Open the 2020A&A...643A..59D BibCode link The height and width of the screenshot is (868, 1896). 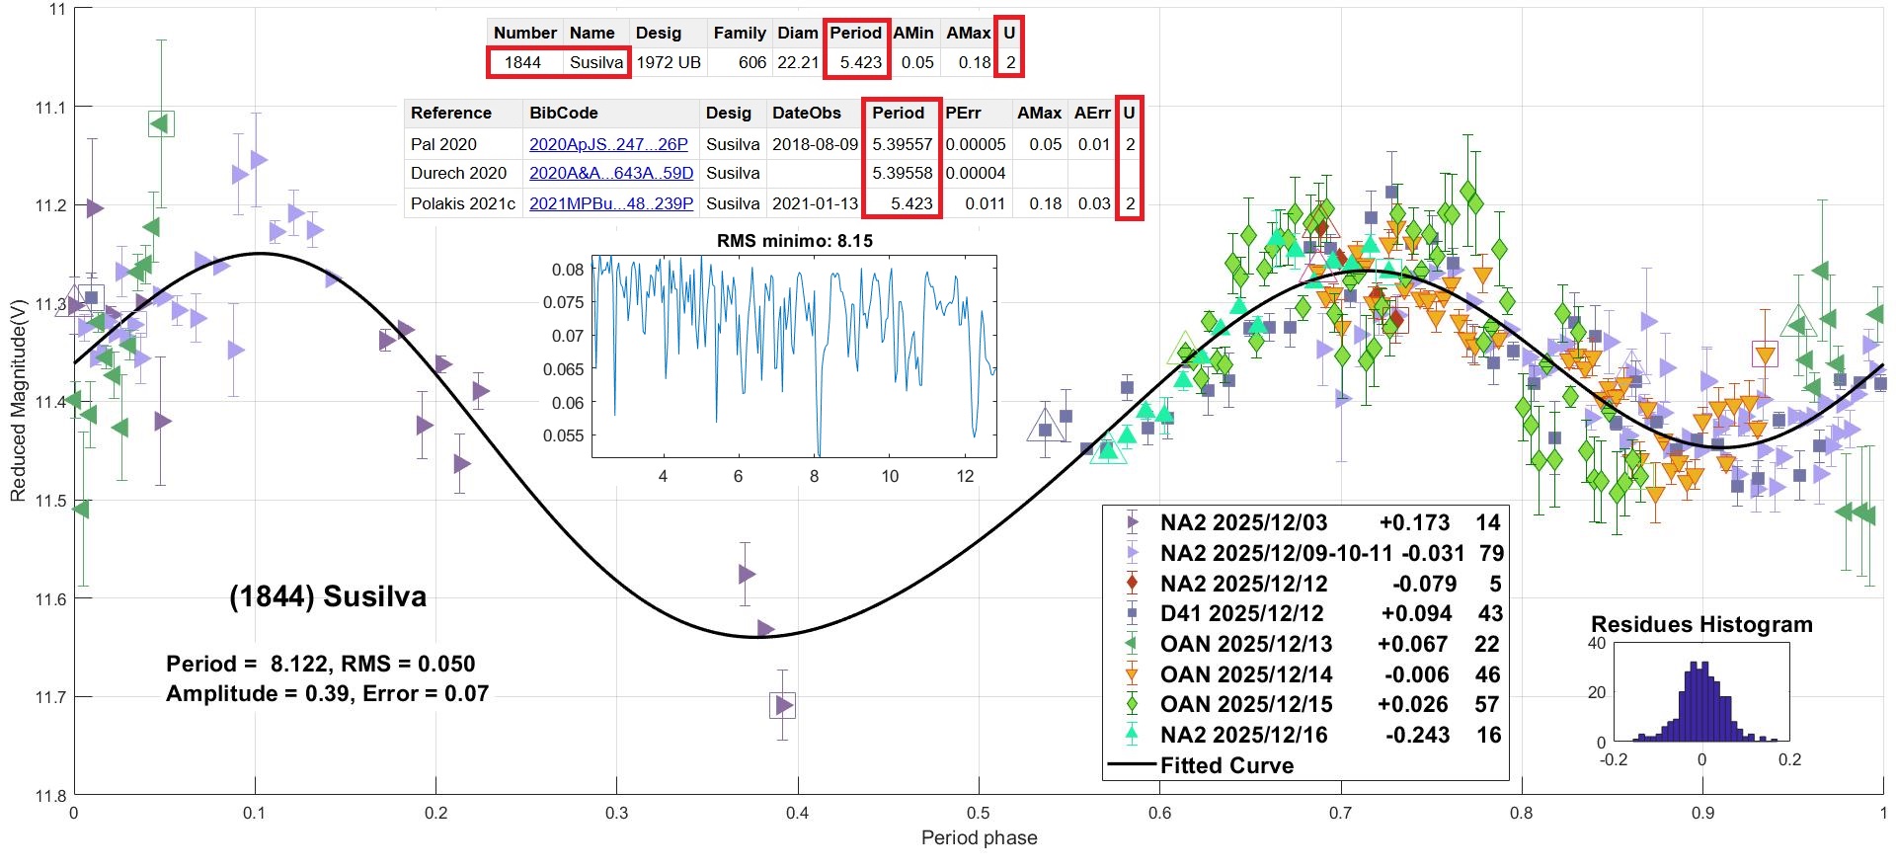[x=611, y=173]
